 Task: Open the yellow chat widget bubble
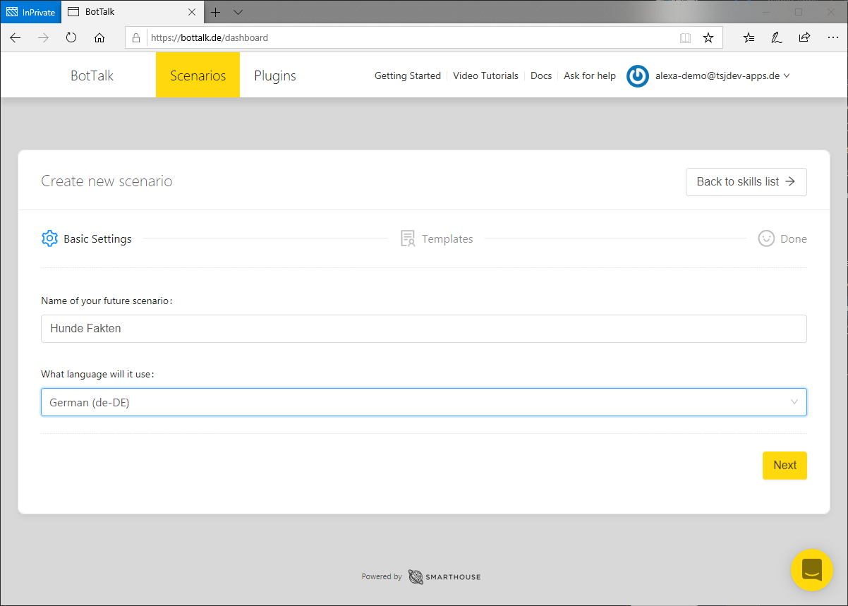[x=812, y=569]
